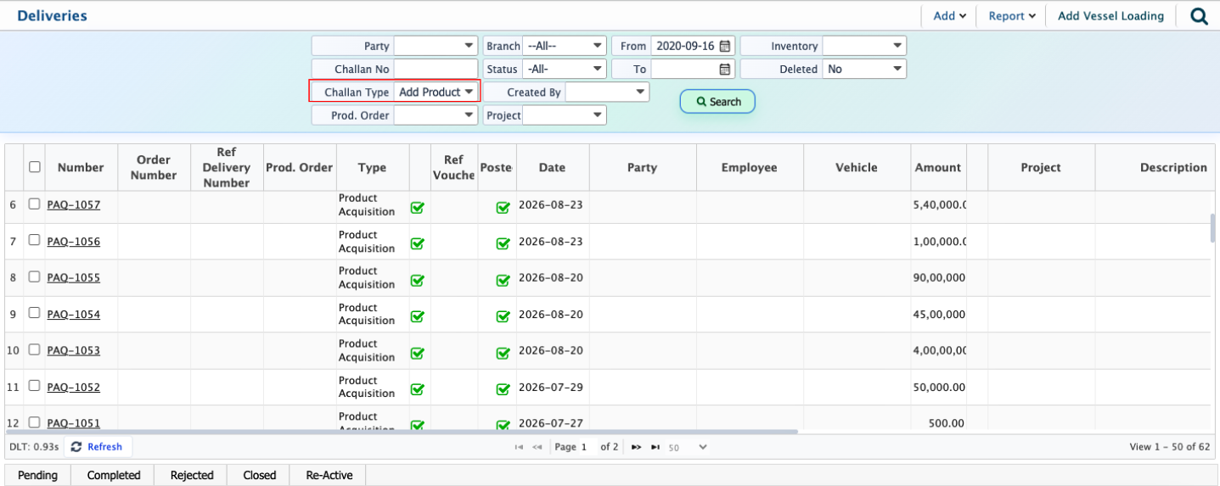The image size is (1220, 486).
Task: Open delivery PAQ-1055 link
Action: tap(74, 277)
